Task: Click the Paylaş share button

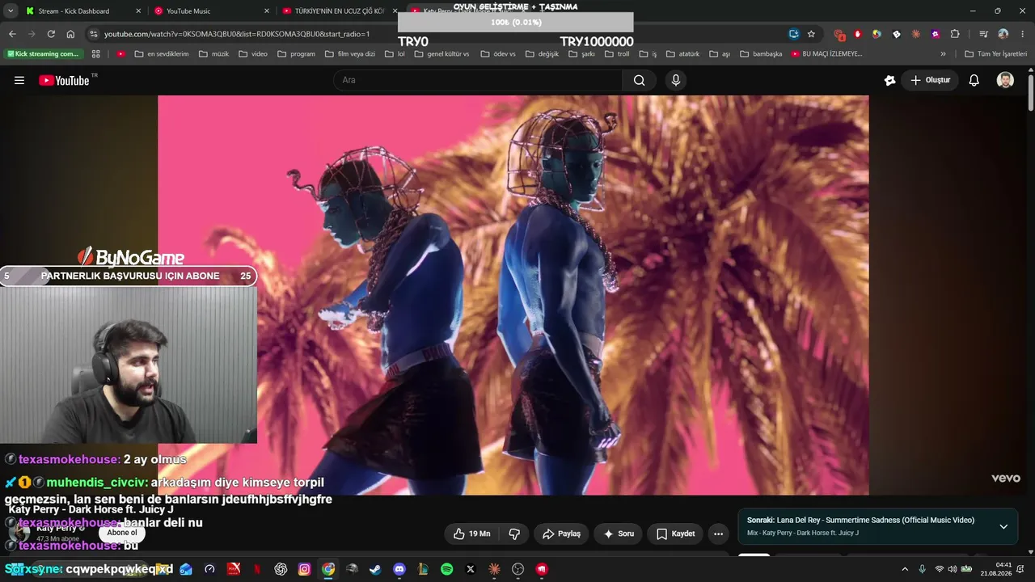Action: pos(562,533)
